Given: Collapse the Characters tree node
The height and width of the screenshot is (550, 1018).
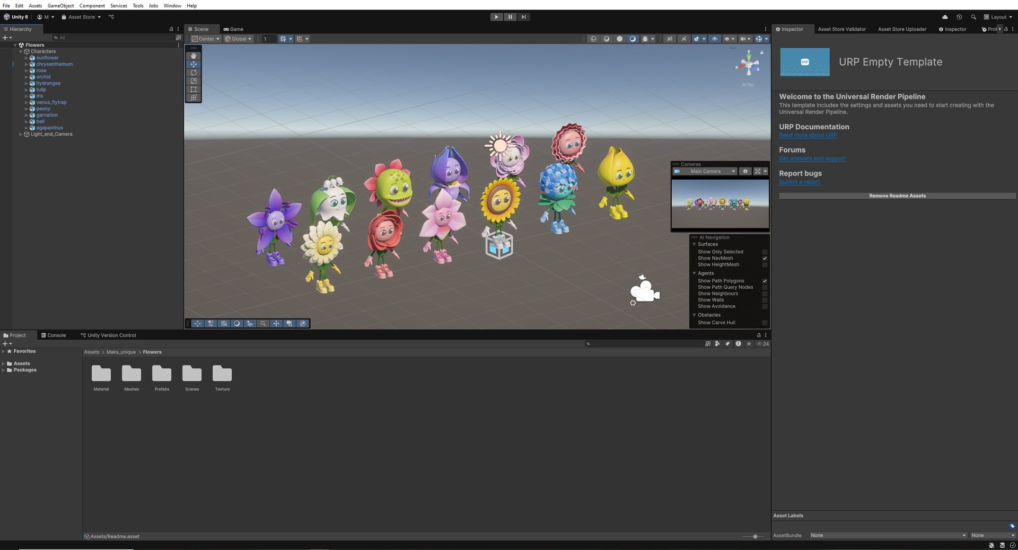Looking at the screenshot, I should point(21,51).
